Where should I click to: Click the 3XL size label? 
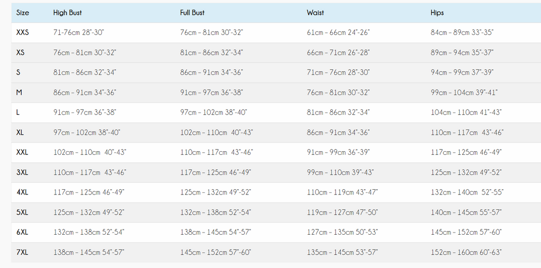click(22, 172)
